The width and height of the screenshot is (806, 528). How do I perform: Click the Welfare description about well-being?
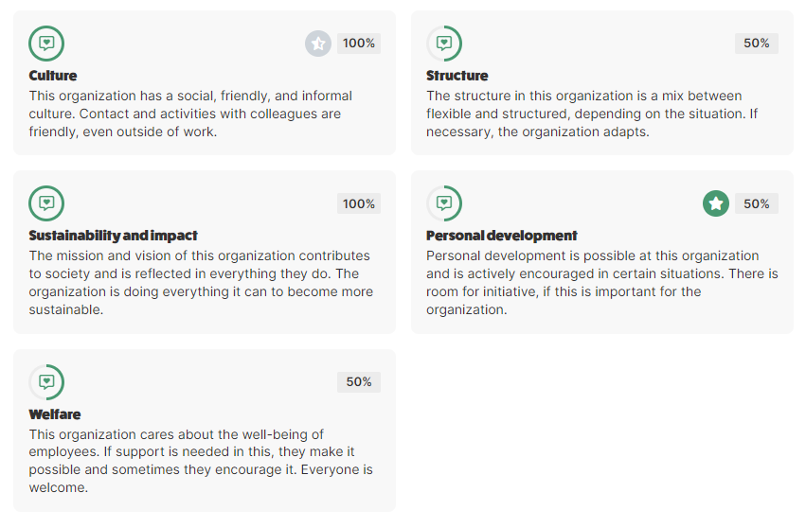(x=201, y=461)
